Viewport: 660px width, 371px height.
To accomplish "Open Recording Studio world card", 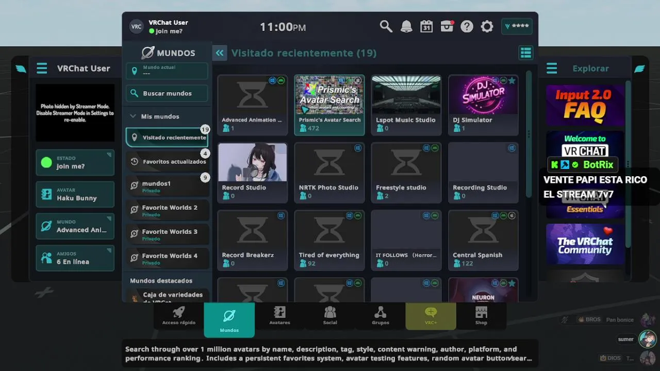I will point(483,172).
